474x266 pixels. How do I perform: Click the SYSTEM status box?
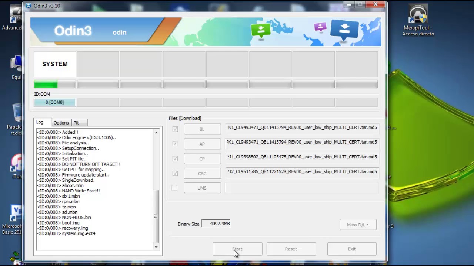coord(55,64)
